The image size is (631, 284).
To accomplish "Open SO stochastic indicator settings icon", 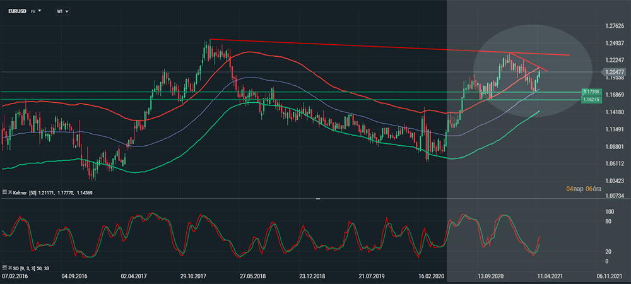I will click(4, 269).
